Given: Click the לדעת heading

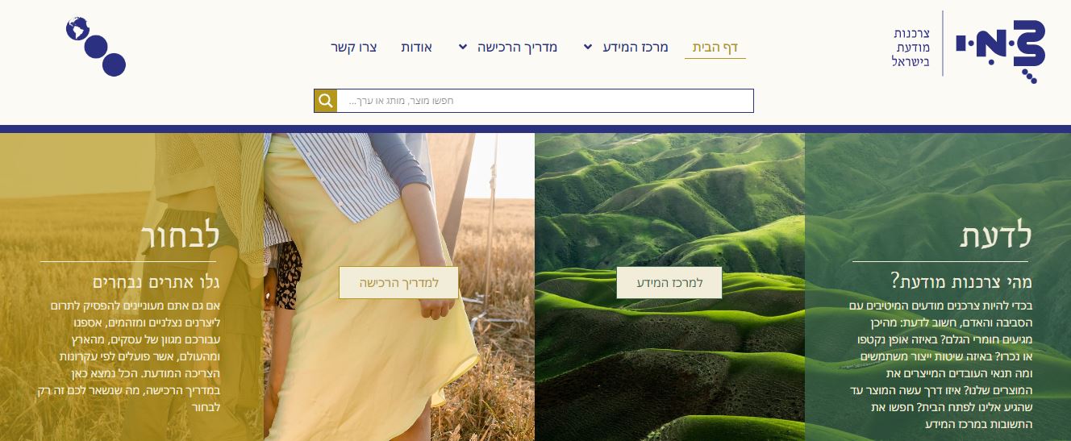Looking at the screenshot, I should pyautogui.click(x=996, y=235).
